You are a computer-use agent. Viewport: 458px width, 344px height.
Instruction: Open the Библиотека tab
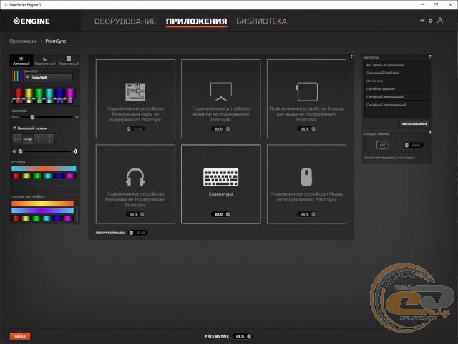[261, 21]
